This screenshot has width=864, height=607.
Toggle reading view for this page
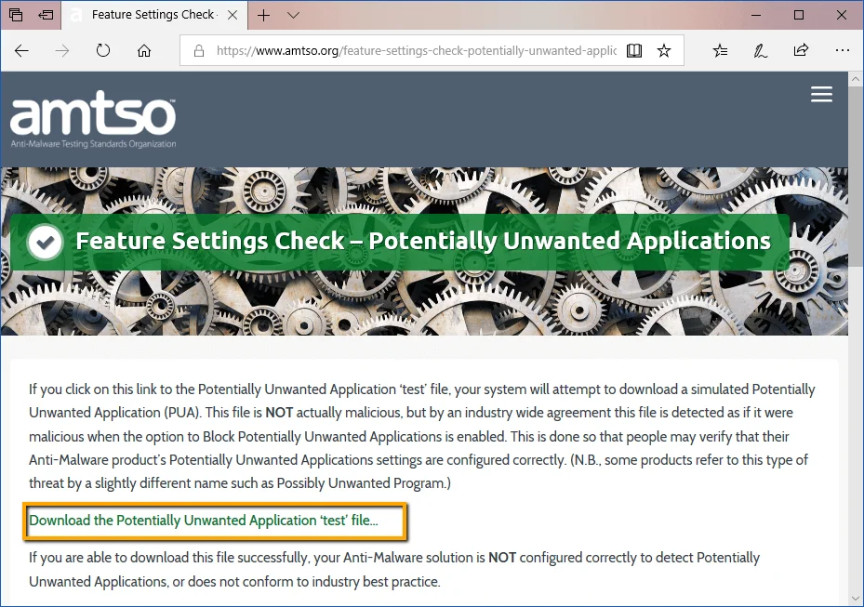click(x=634, y=51)
